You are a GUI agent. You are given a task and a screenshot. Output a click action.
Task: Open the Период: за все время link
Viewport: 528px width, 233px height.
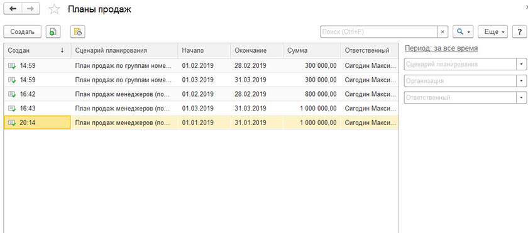pyautogui.click(x=441, y=48)
